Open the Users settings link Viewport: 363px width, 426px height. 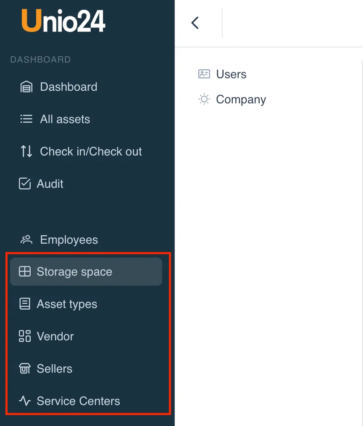point(231,74)
